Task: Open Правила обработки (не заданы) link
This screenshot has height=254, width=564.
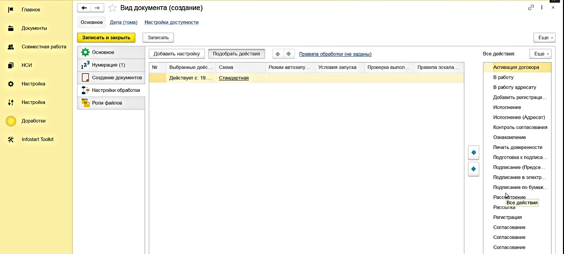Action: [335, 54]
